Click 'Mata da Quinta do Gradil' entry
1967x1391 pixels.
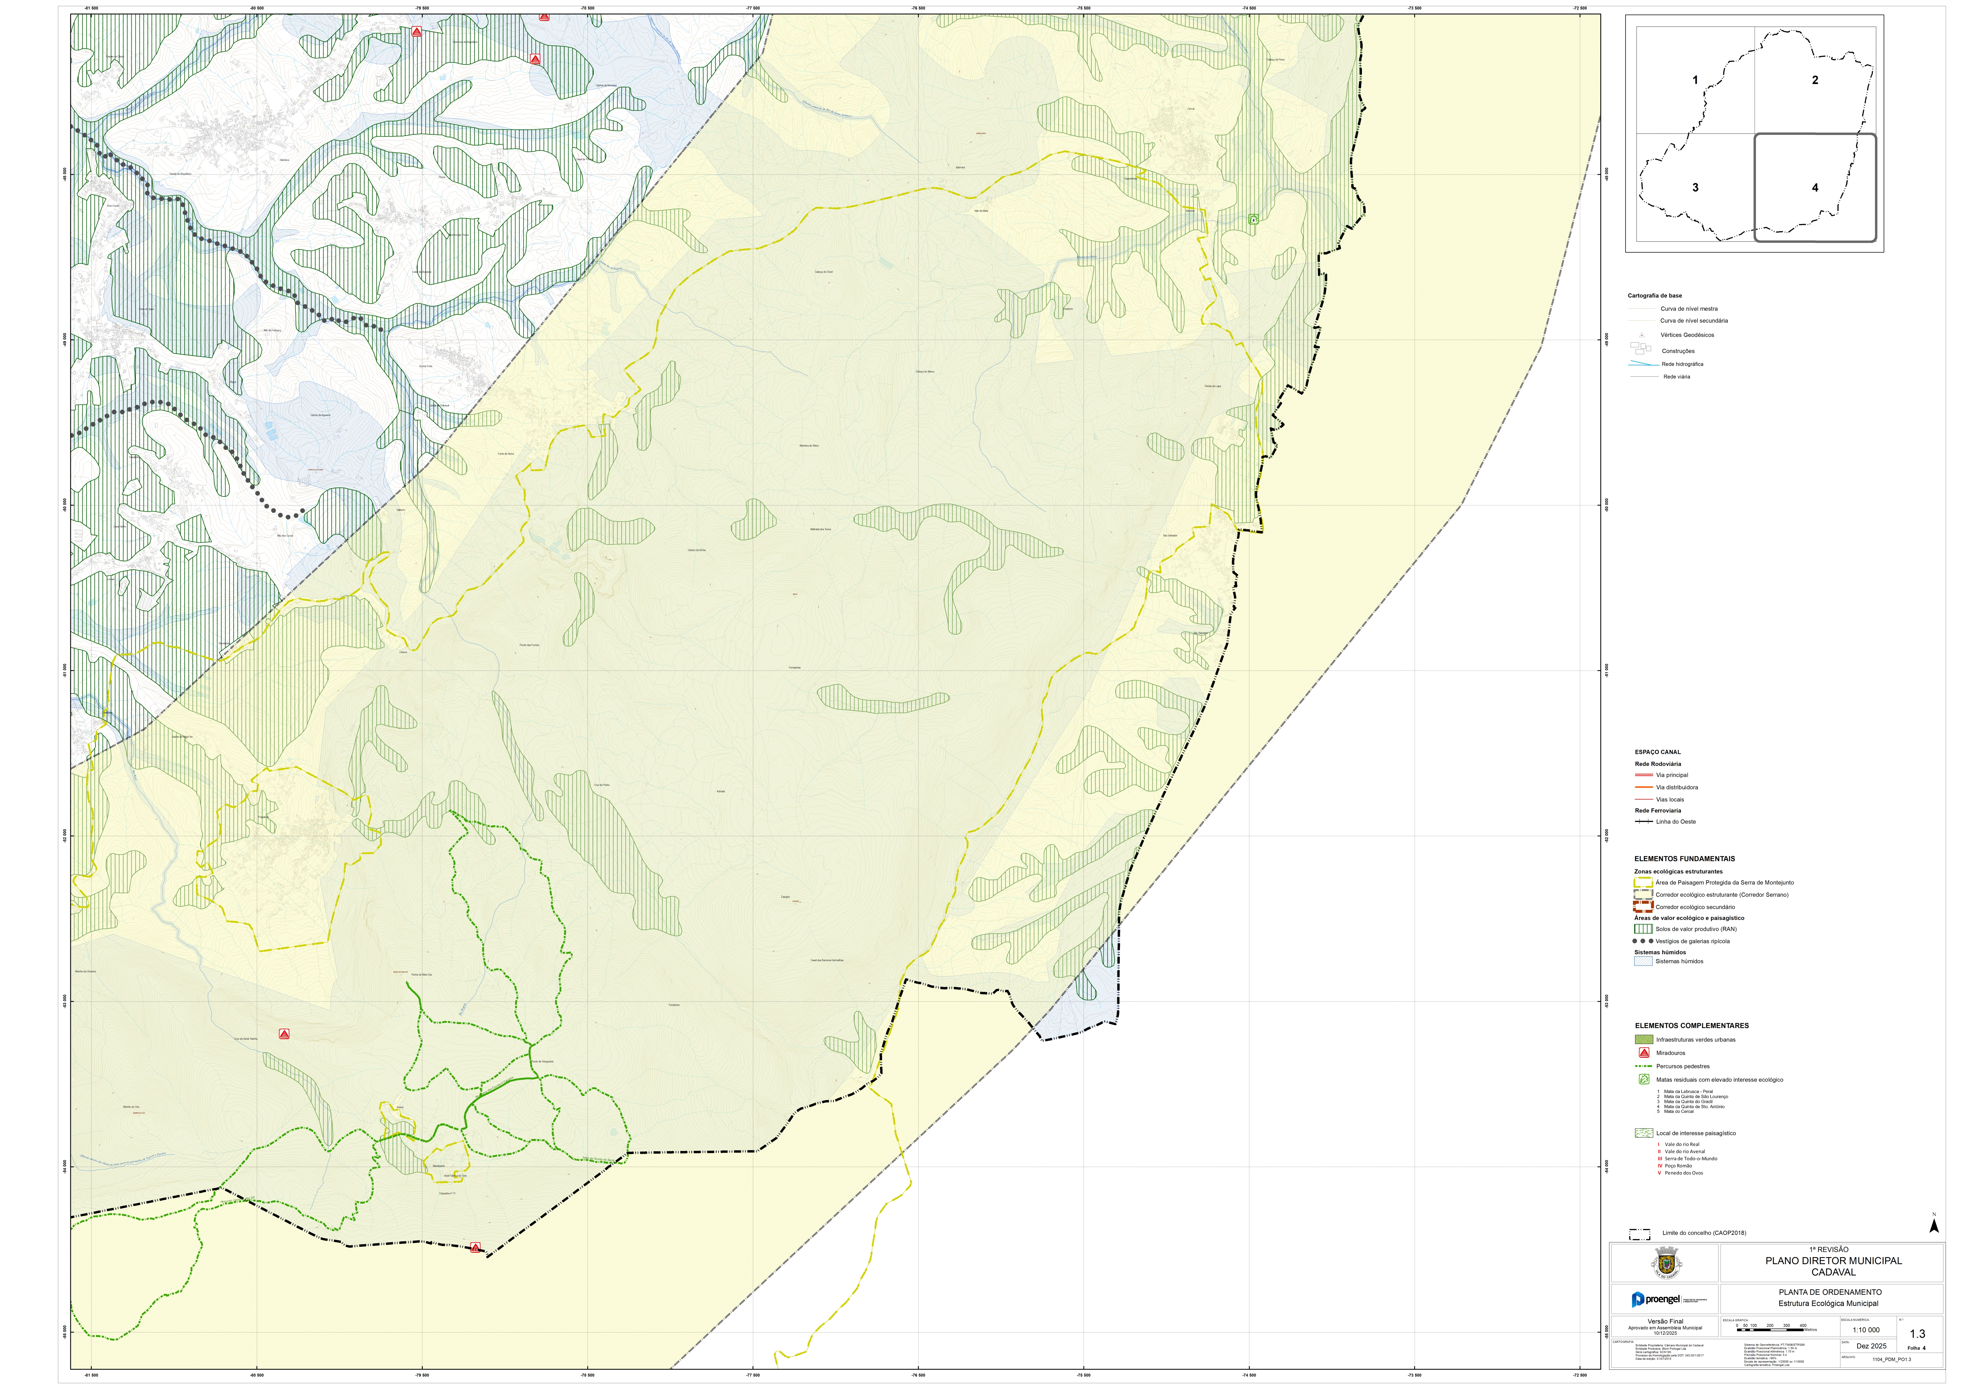[1689, 1101]
